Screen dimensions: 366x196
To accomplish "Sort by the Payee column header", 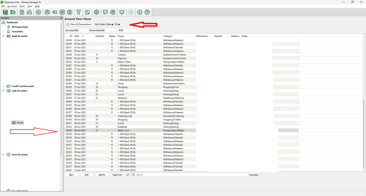I will coord(140,36).
